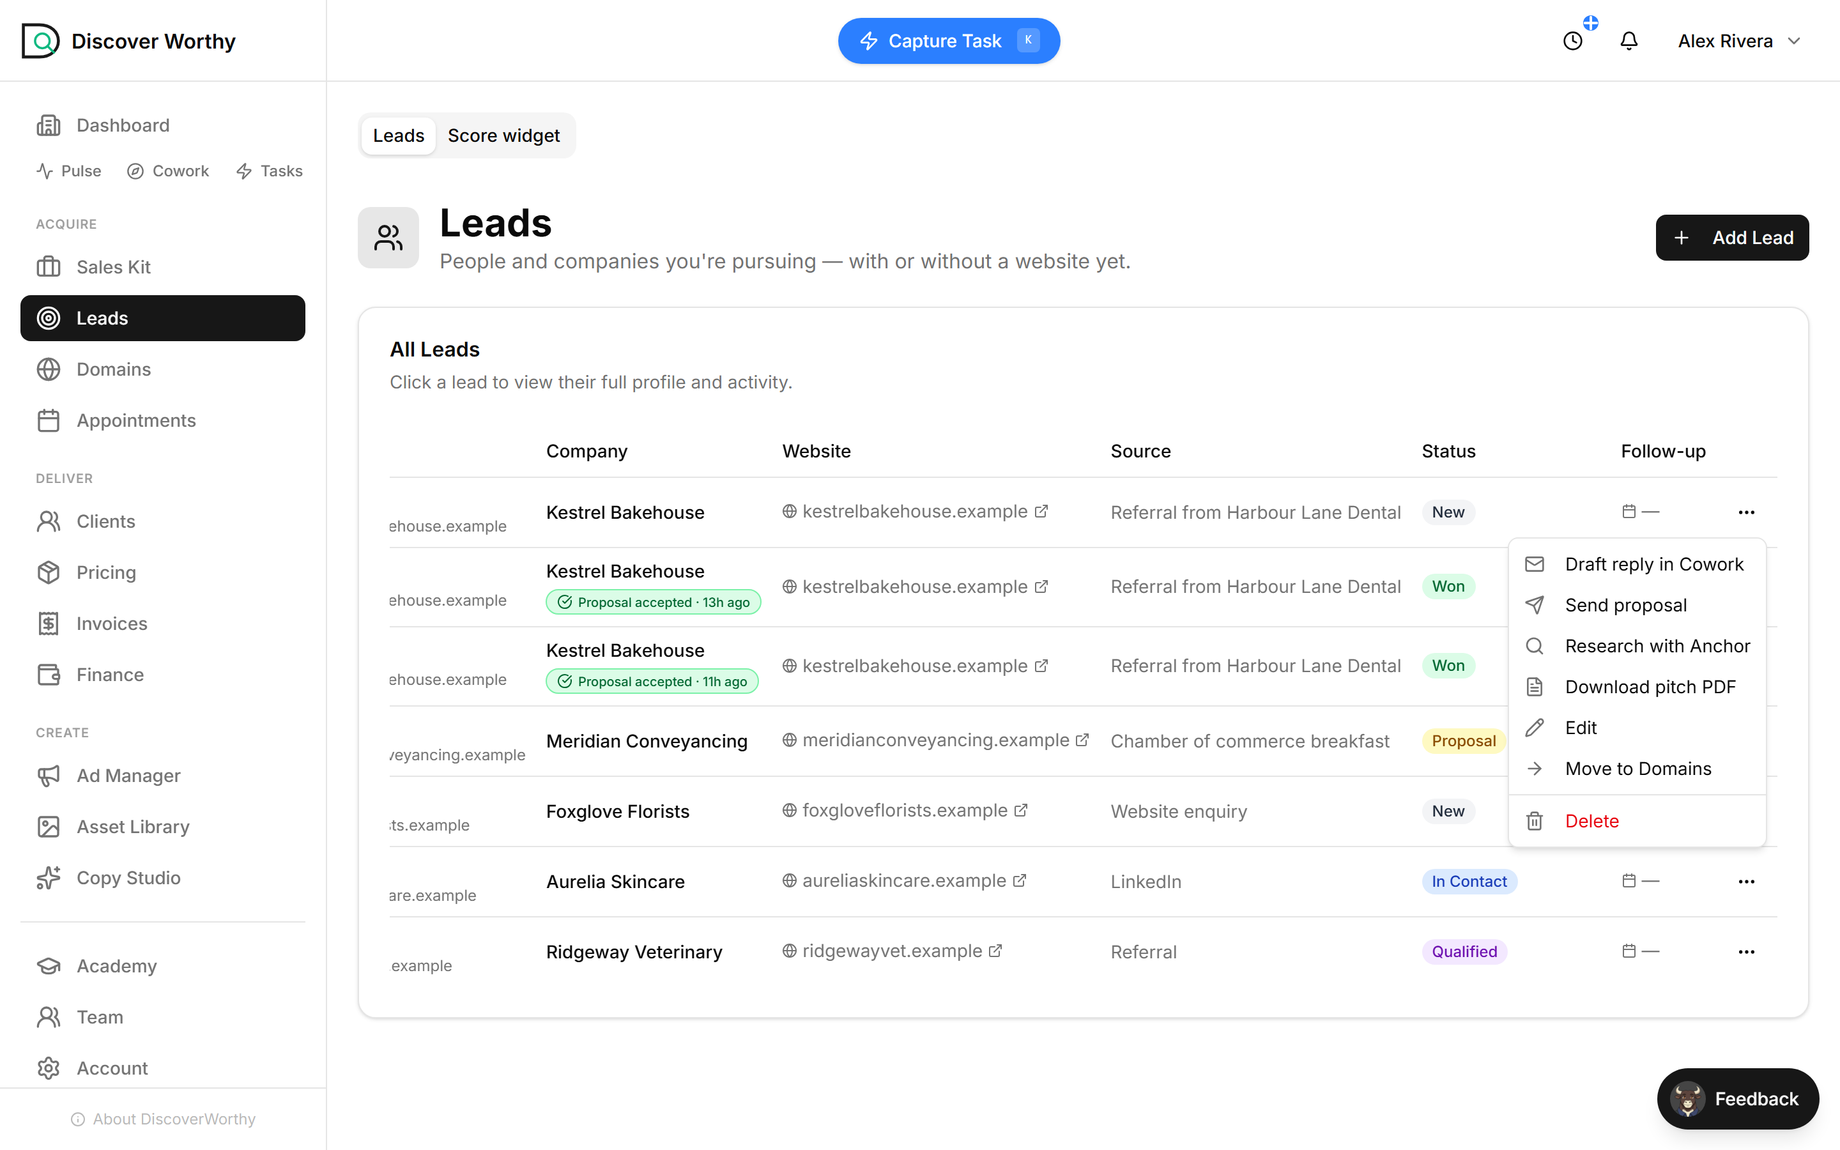
Task: Set the follow-up date for the New Kestrel Bakehouse row
Action: tap(1640, 512)
